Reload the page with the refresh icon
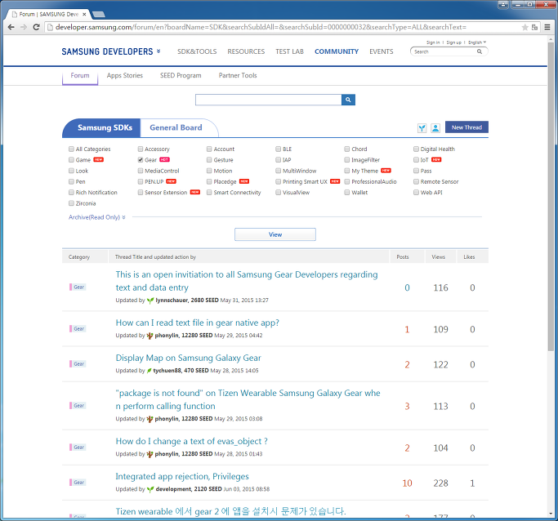Screen dimensions: 558x521 [36, 27]
